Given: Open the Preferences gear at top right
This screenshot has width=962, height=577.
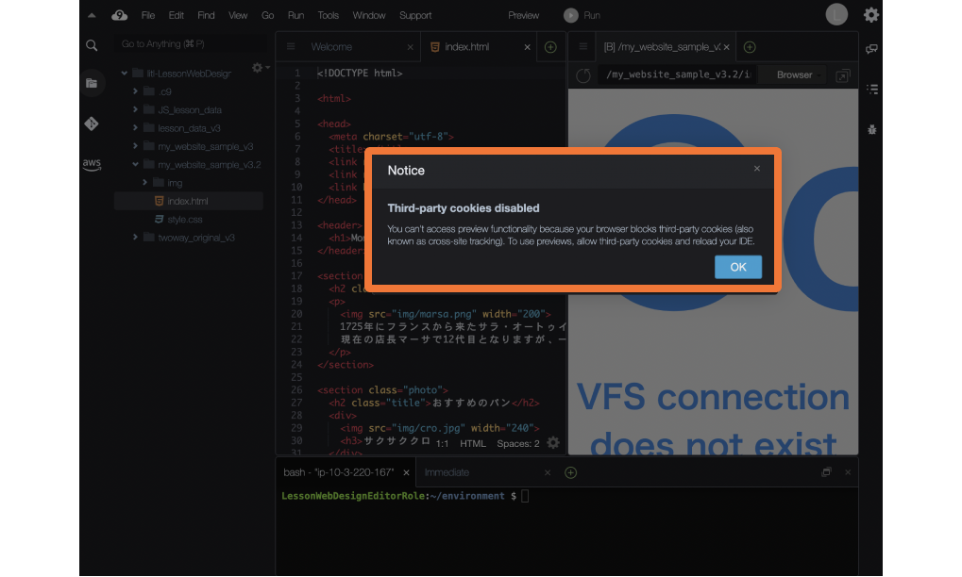Looking at the screenshot, I should point(870,15).
